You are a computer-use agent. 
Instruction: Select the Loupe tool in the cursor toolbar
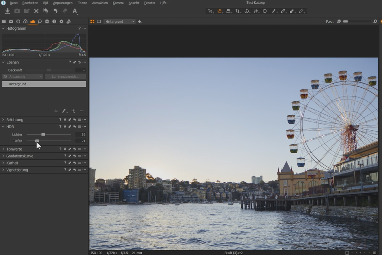pos(229,11)
